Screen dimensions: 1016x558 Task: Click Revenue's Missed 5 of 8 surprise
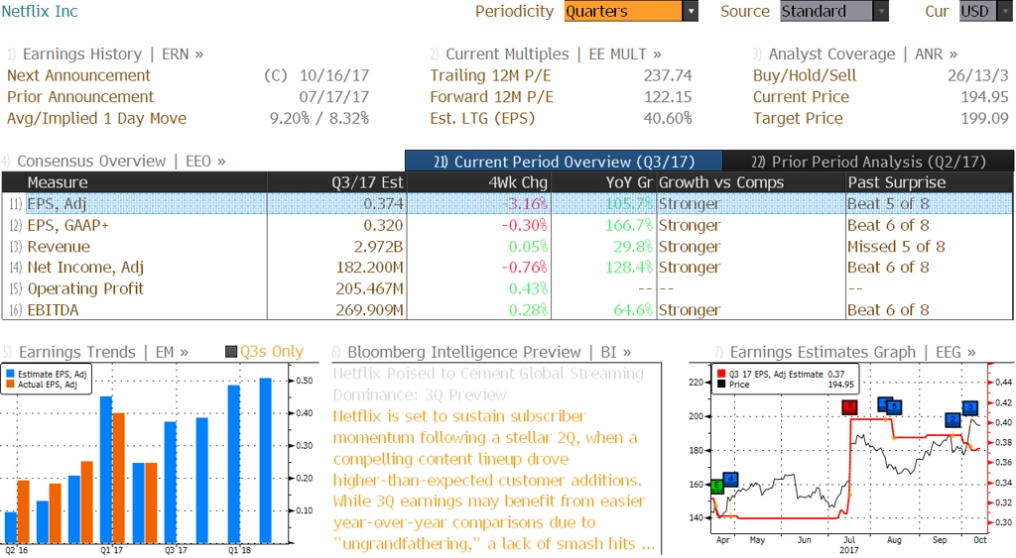tap(896, 247)
